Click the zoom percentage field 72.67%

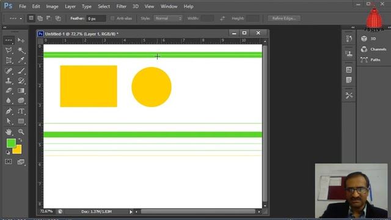click(x=46, y=211)
